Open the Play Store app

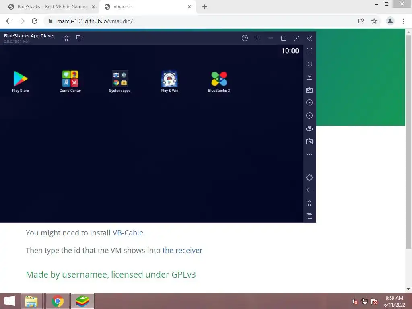click(21, 81)
